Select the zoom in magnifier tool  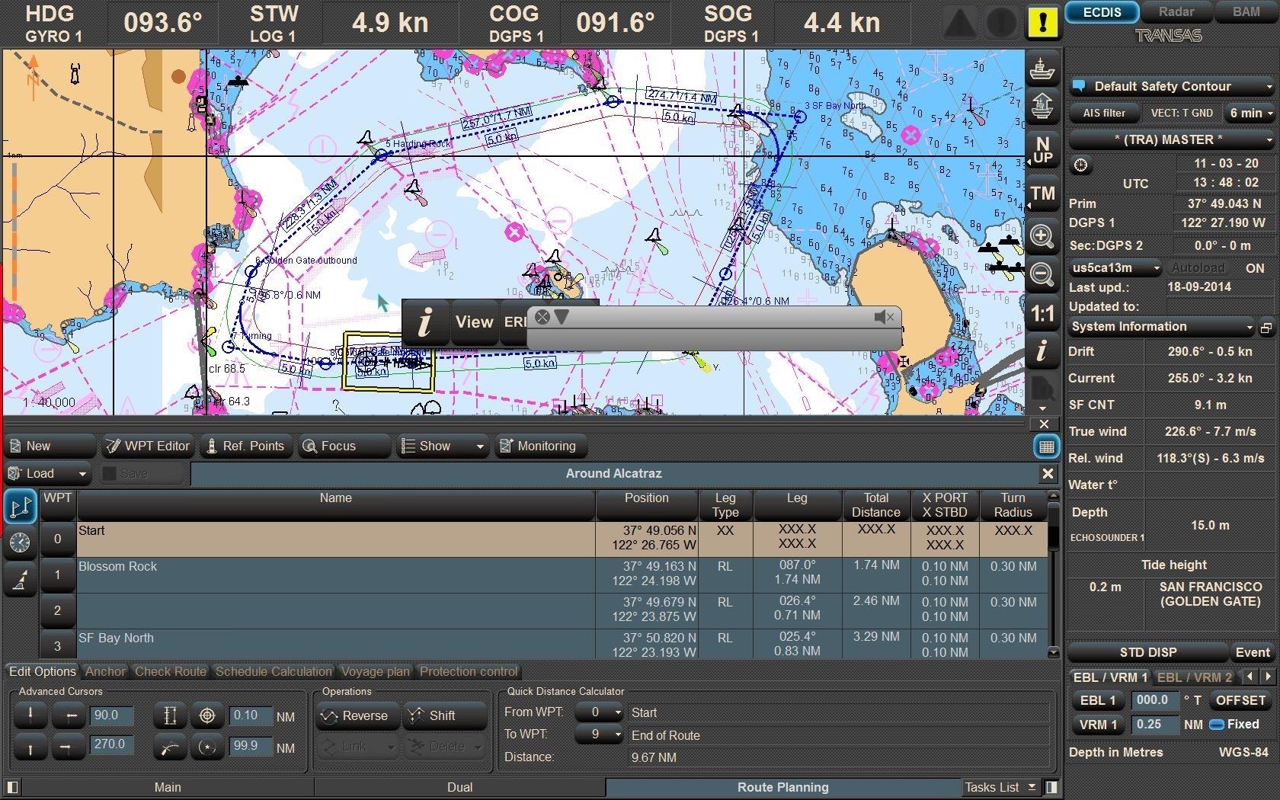[1042, 236]
